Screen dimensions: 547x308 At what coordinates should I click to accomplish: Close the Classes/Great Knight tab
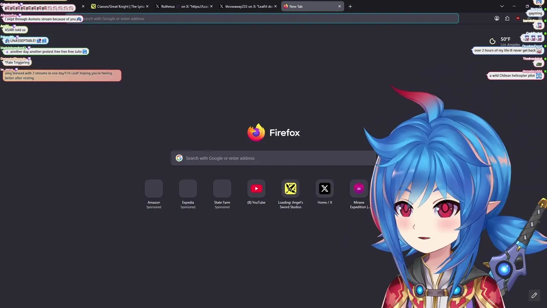147,6
